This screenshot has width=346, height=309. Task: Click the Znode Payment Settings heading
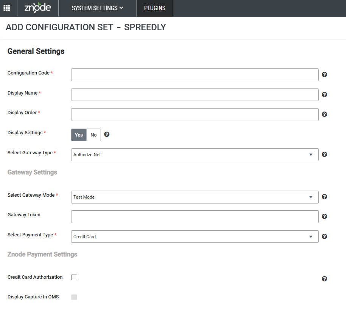tap(42, 254)
